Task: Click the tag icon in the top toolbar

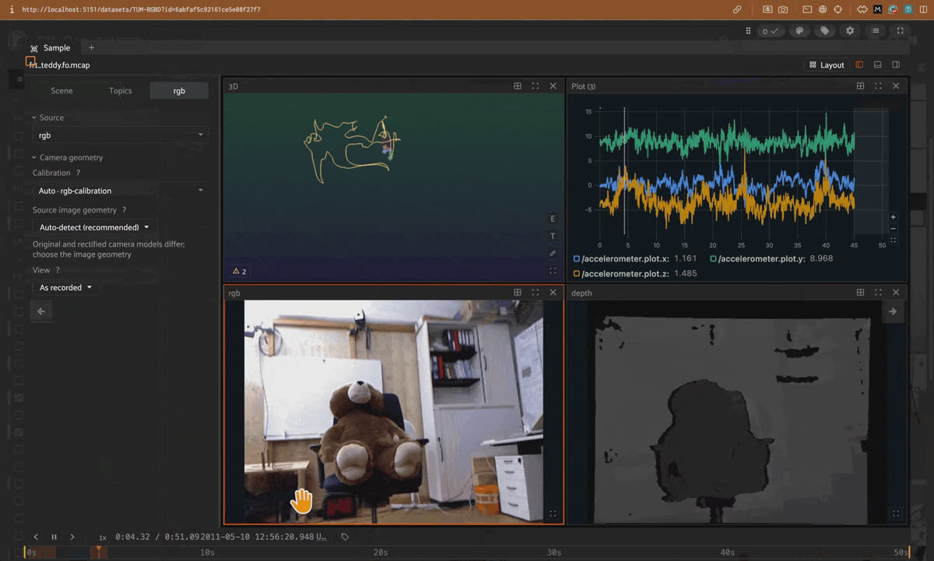Action: (824, 31)
